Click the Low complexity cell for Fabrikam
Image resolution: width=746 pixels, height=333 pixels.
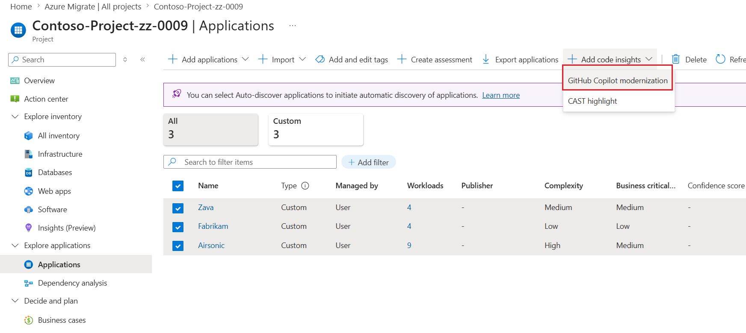551,226
